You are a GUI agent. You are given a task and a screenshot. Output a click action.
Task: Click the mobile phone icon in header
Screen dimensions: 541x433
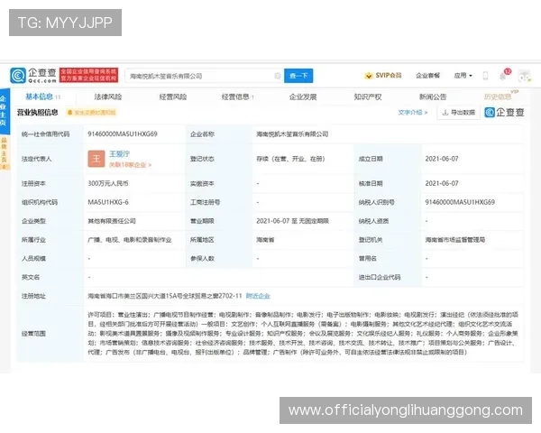485,76
